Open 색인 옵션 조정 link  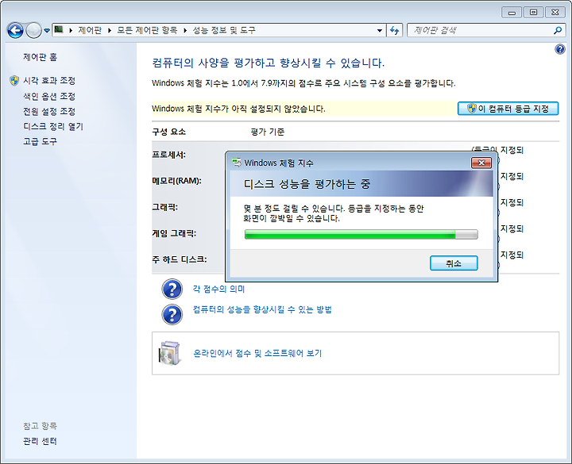pos(49,96)
